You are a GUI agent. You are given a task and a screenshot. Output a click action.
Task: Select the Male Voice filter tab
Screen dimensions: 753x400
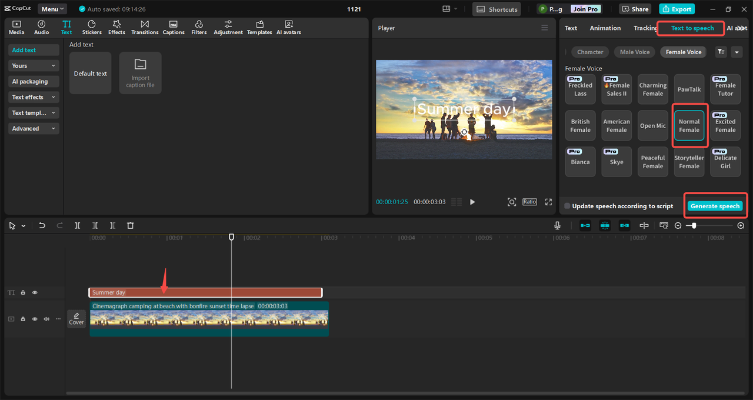pos(635,52)
